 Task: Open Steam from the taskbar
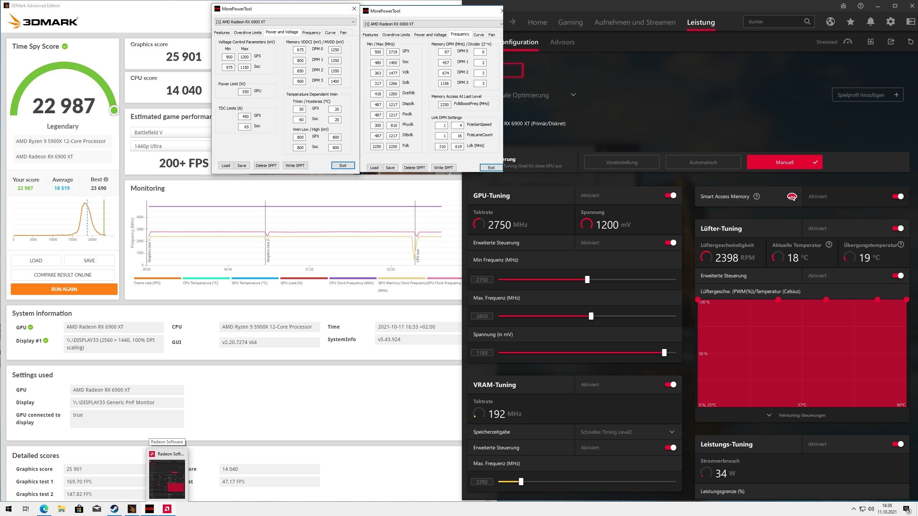(114, 509)
